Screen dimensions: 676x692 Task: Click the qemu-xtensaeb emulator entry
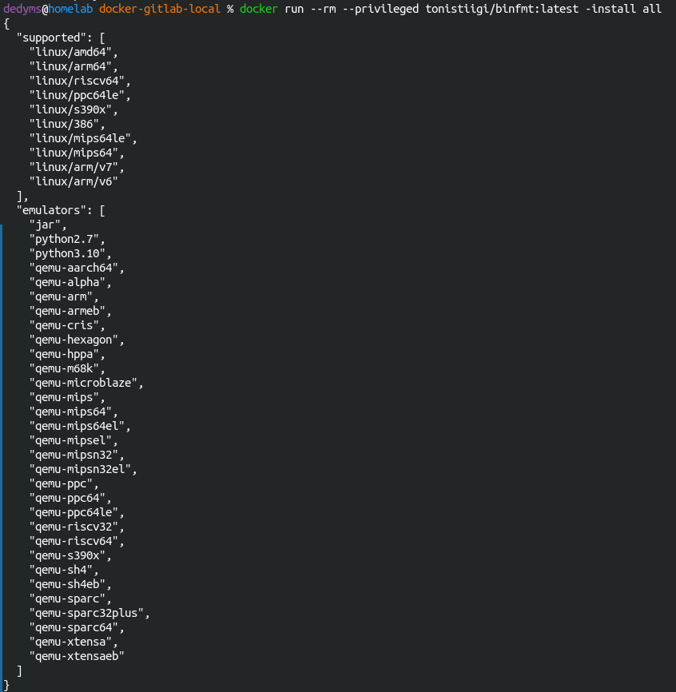coord(78,656)
